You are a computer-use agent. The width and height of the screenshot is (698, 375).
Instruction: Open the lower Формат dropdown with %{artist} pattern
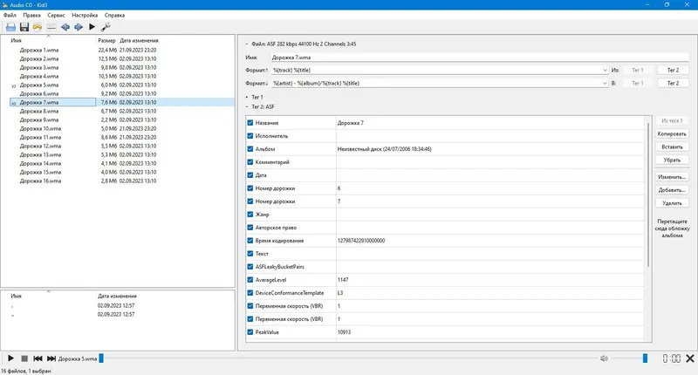[440, 83]
